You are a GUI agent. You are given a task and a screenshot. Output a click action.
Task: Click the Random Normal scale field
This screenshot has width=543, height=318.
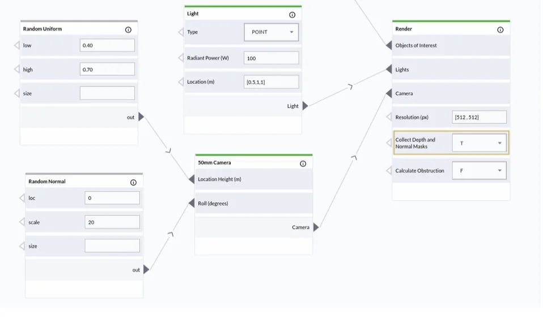[112, 222]
